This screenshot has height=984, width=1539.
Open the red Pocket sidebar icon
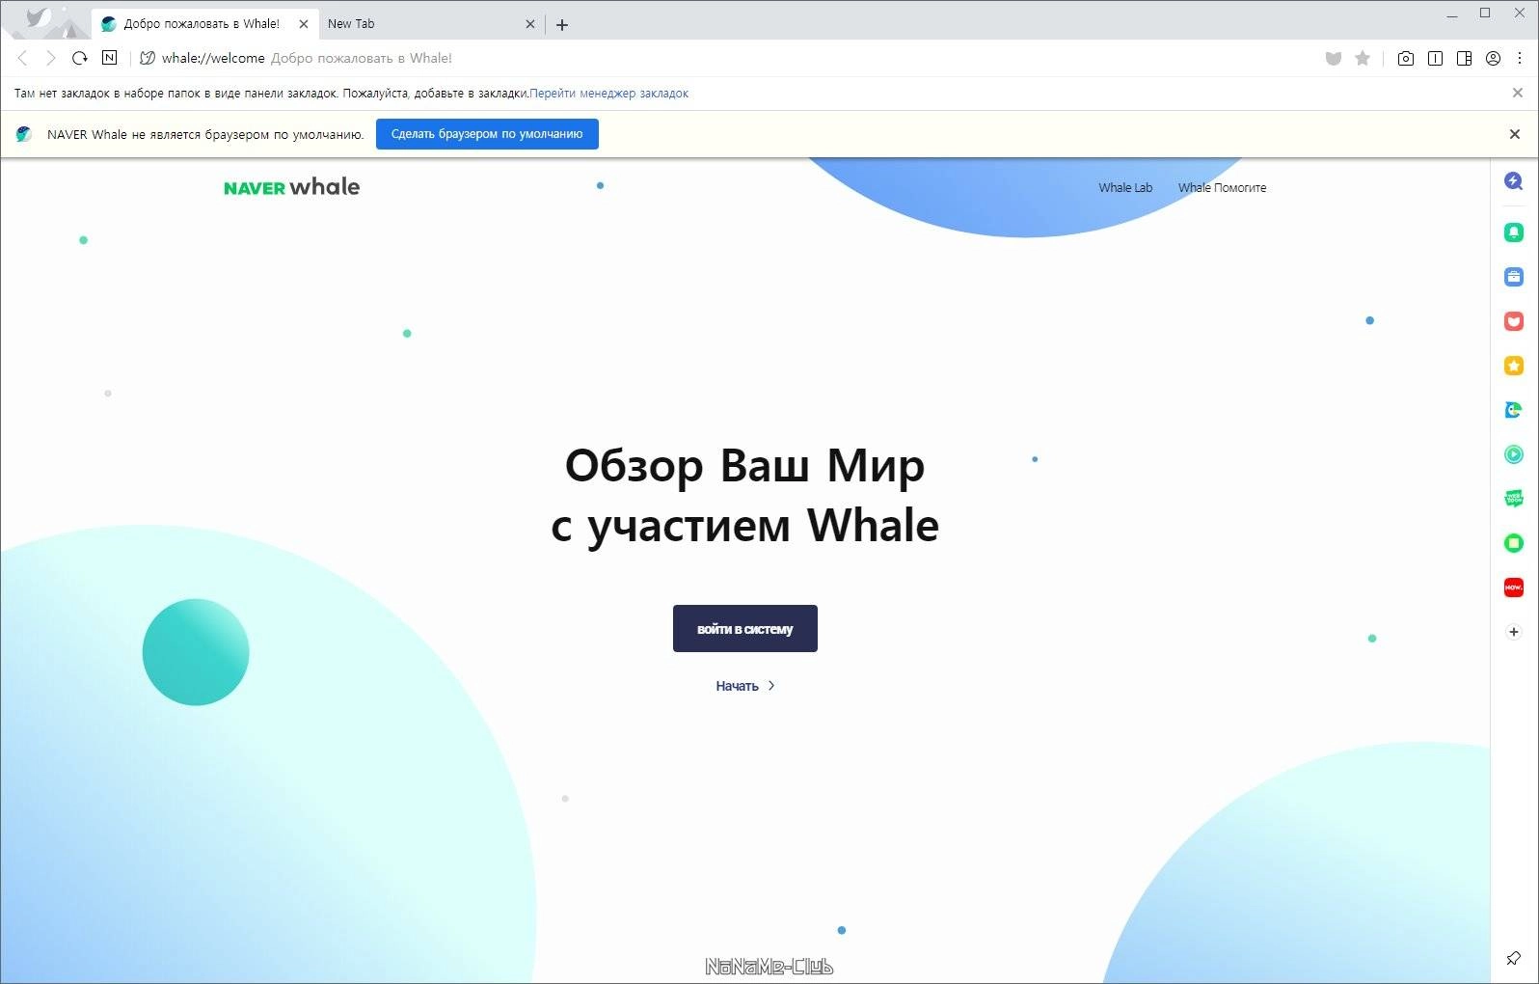tap(1514, 321)
